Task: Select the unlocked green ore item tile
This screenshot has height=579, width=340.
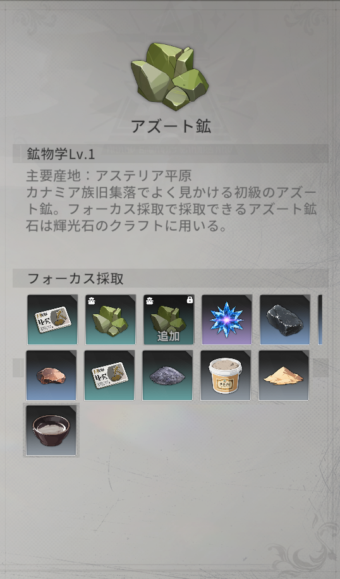Action: (x=111, y=320)
